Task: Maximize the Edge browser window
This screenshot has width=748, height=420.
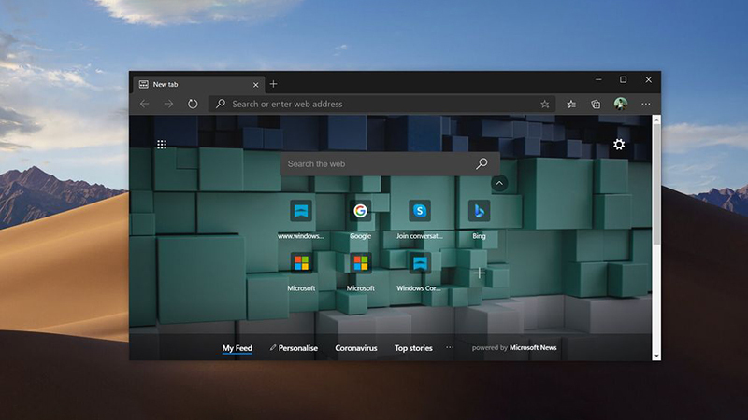Action: point(623,80)
